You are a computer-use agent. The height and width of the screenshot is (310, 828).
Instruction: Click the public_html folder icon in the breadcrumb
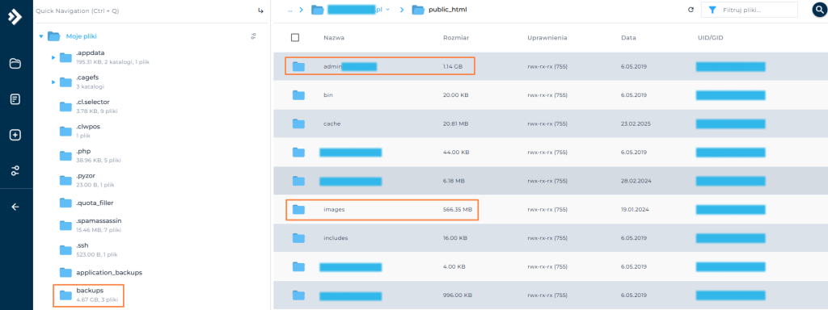[x=418, y=10]
